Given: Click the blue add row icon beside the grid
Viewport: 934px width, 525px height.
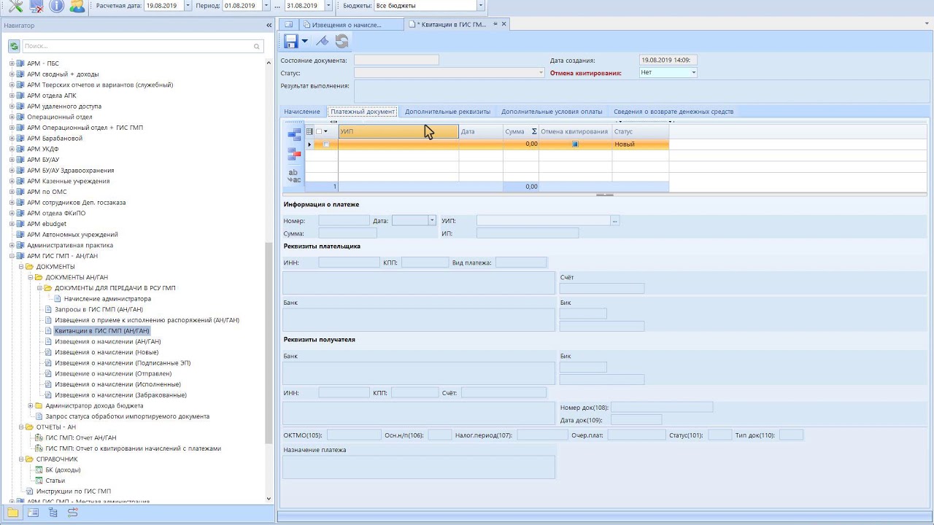Looking at the screenshot, I should tap(294, 135).
